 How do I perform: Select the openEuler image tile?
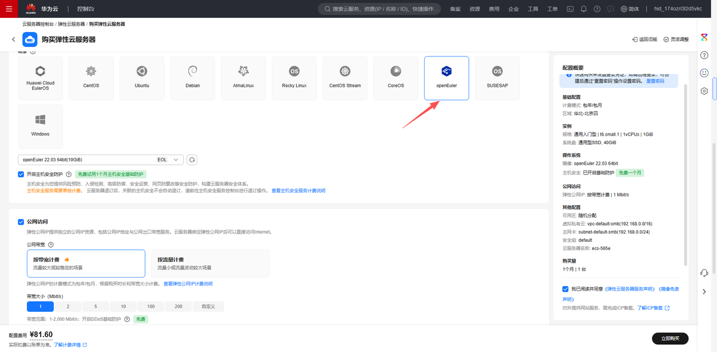click(446, 78)
